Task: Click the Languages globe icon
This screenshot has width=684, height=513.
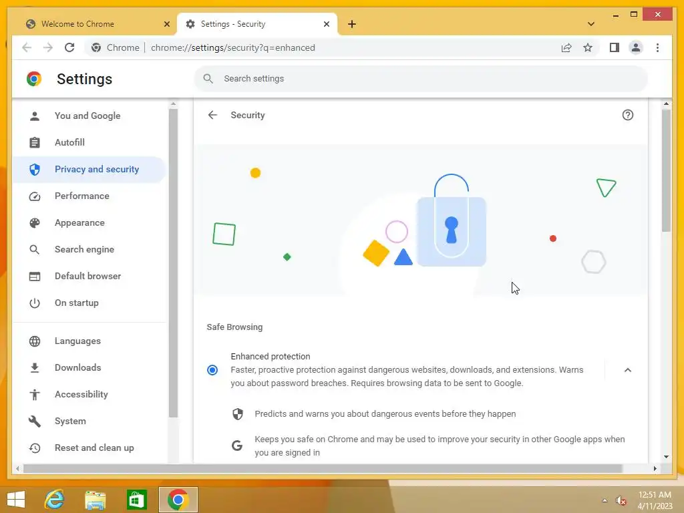Action: (35, 341)
